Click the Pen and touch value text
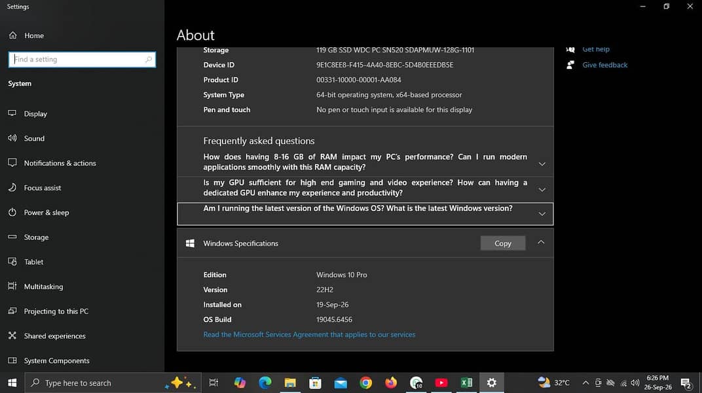Viewport: 702px width, 393px height. [x=394, y=109]
